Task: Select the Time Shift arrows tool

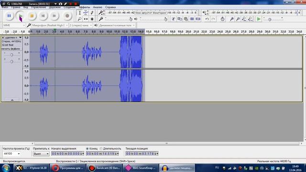Action: coord(86,19)
